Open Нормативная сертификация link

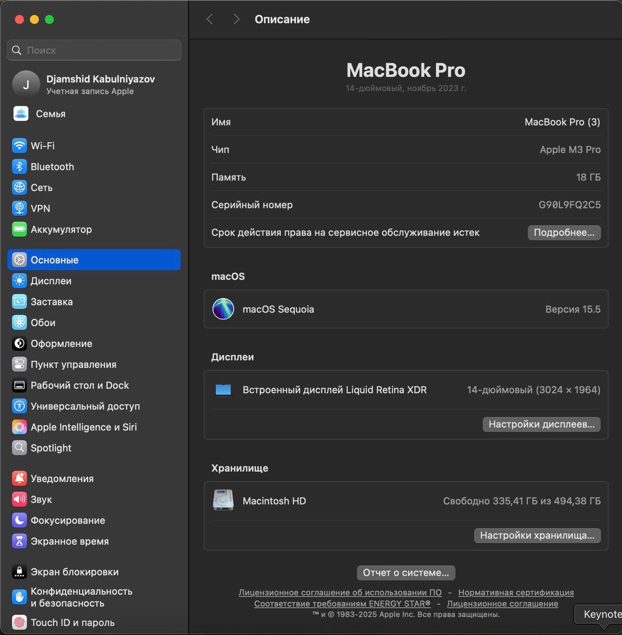pos(516,592)
